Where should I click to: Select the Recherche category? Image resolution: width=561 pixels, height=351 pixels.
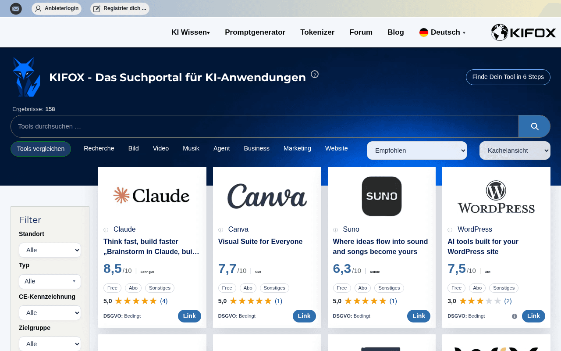pos(99,148)
